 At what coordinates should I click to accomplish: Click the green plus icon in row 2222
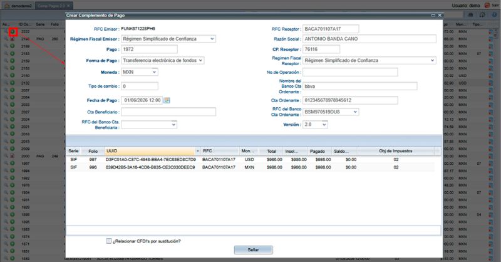13,32
